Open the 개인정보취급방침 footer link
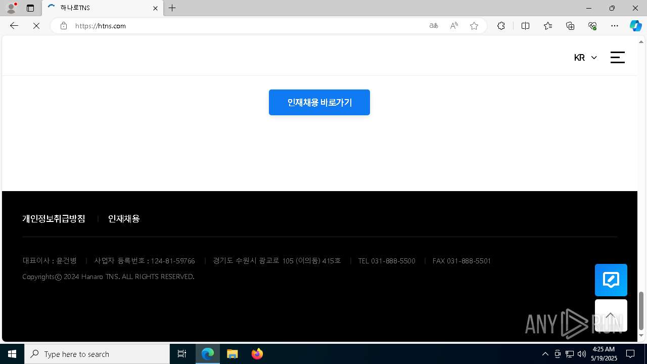This screenshot has width=647, height=364. click(x=54, y=218)
